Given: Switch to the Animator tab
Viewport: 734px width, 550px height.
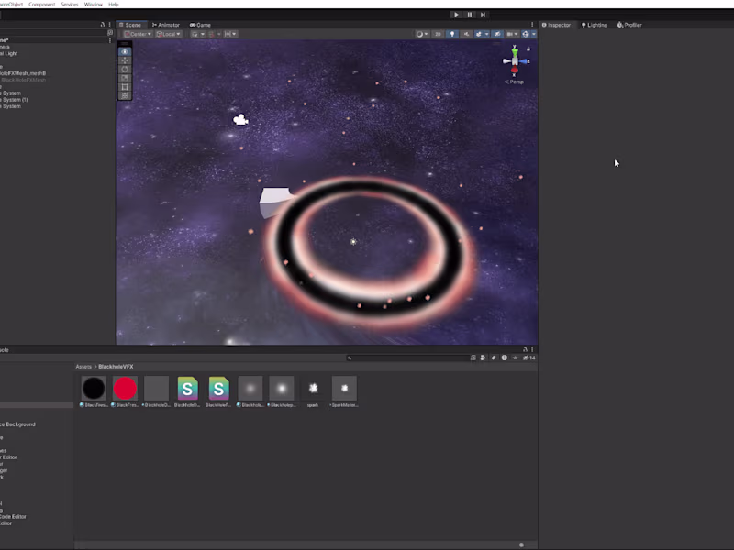Looking at the screenshot, I should [166, 25].
